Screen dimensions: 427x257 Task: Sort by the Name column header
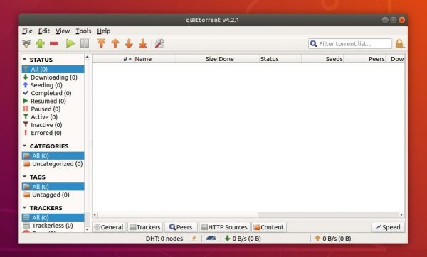click(154, 59)
